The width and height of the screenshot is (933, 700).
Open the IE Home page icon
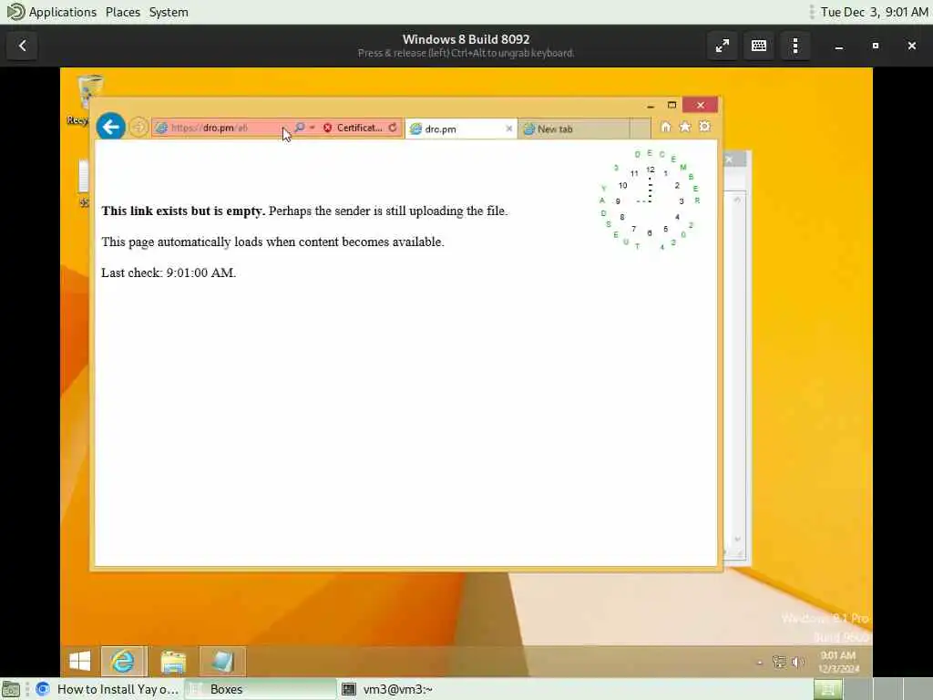click(666, 127)
